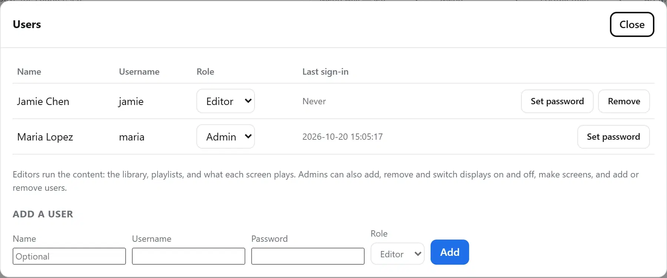
Task: Click the Role column header
Action: tap(205, 72)
